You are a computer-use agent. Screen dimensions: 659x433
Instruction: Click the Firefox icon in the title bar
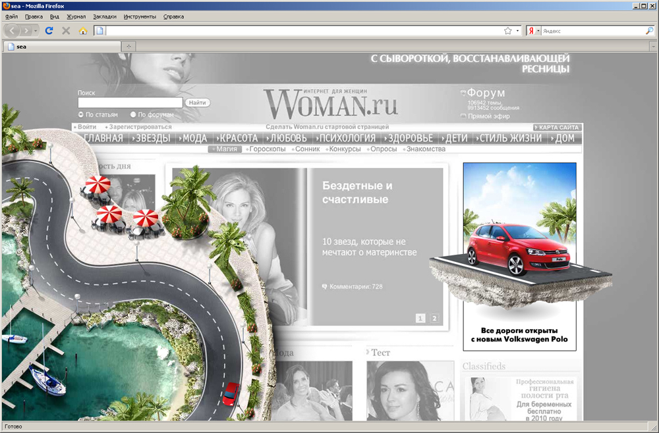[7, 6]
